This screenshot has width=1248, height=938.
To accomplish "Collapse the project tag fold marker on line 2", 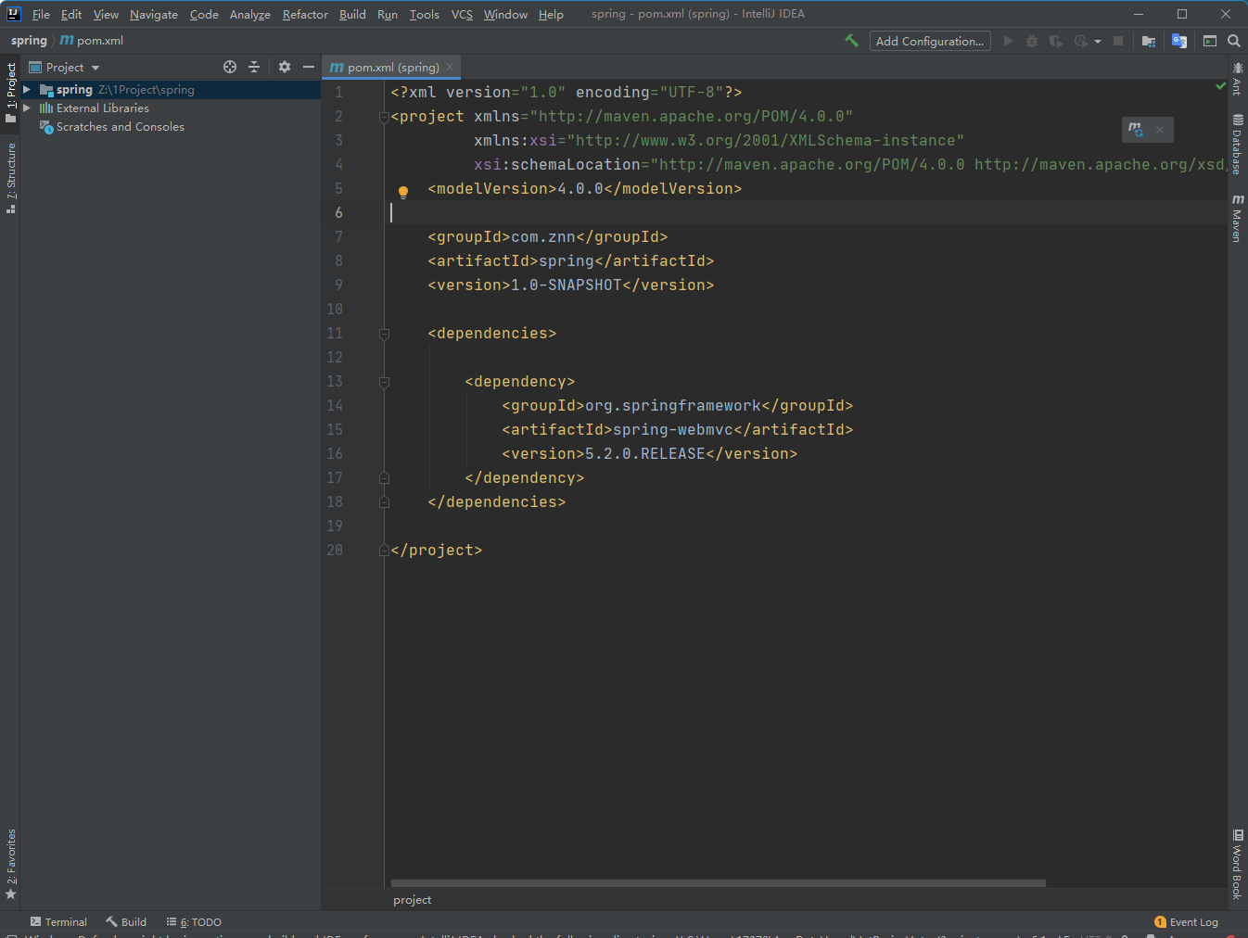I will pyautogui.click(x=384, y=117).
